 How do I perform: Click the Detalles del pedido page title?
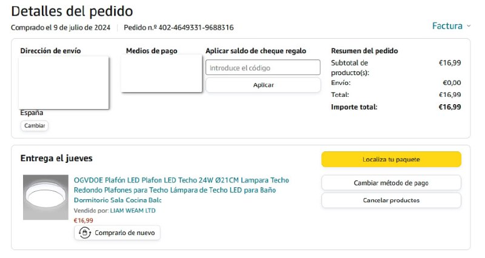72,11
